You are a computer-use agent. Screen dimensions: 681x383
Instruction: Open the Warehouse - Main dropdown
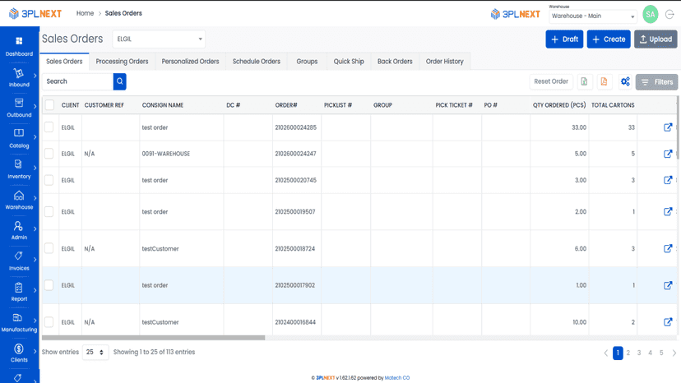(593, 16)
